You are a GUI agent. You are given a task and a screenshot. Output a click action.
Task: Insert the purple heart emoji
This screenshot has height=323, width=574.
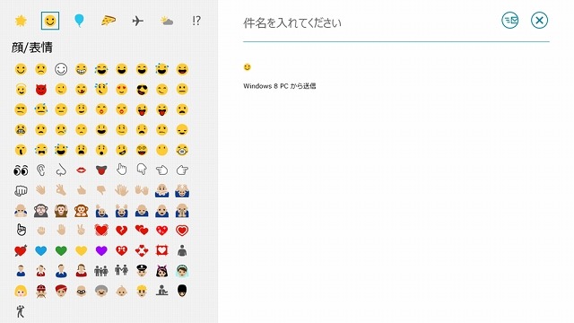point(101,250)
